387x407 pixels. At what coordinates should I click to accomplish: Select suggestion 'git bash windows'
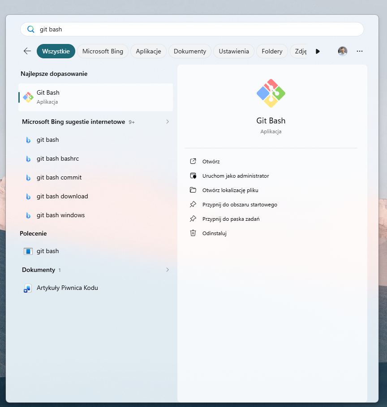pos(95,215)
